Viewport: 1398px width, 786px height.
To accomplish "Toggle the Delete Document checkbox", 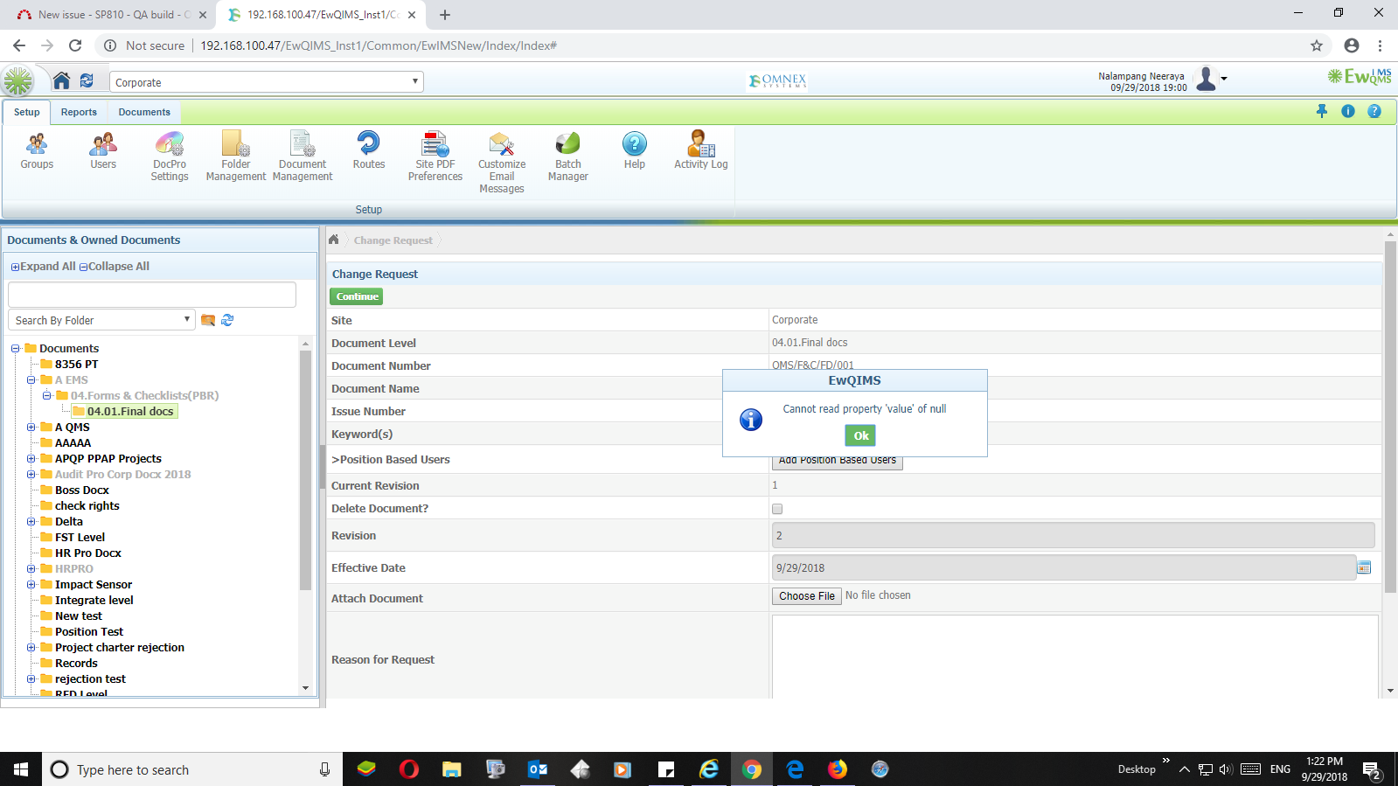I will (x=777, y=509).
